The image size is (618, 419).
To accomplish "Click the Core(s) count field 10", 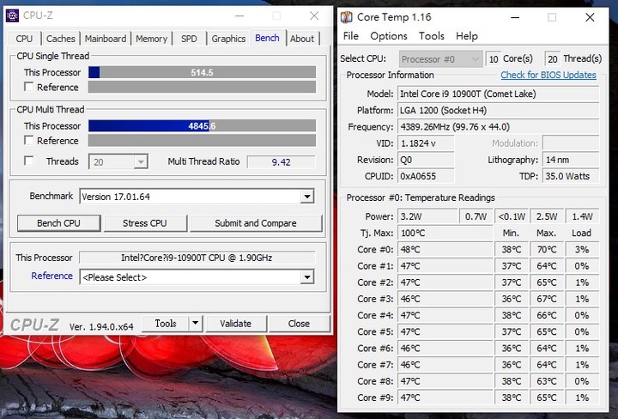I will pyautogui.click(x=494, y=59).
